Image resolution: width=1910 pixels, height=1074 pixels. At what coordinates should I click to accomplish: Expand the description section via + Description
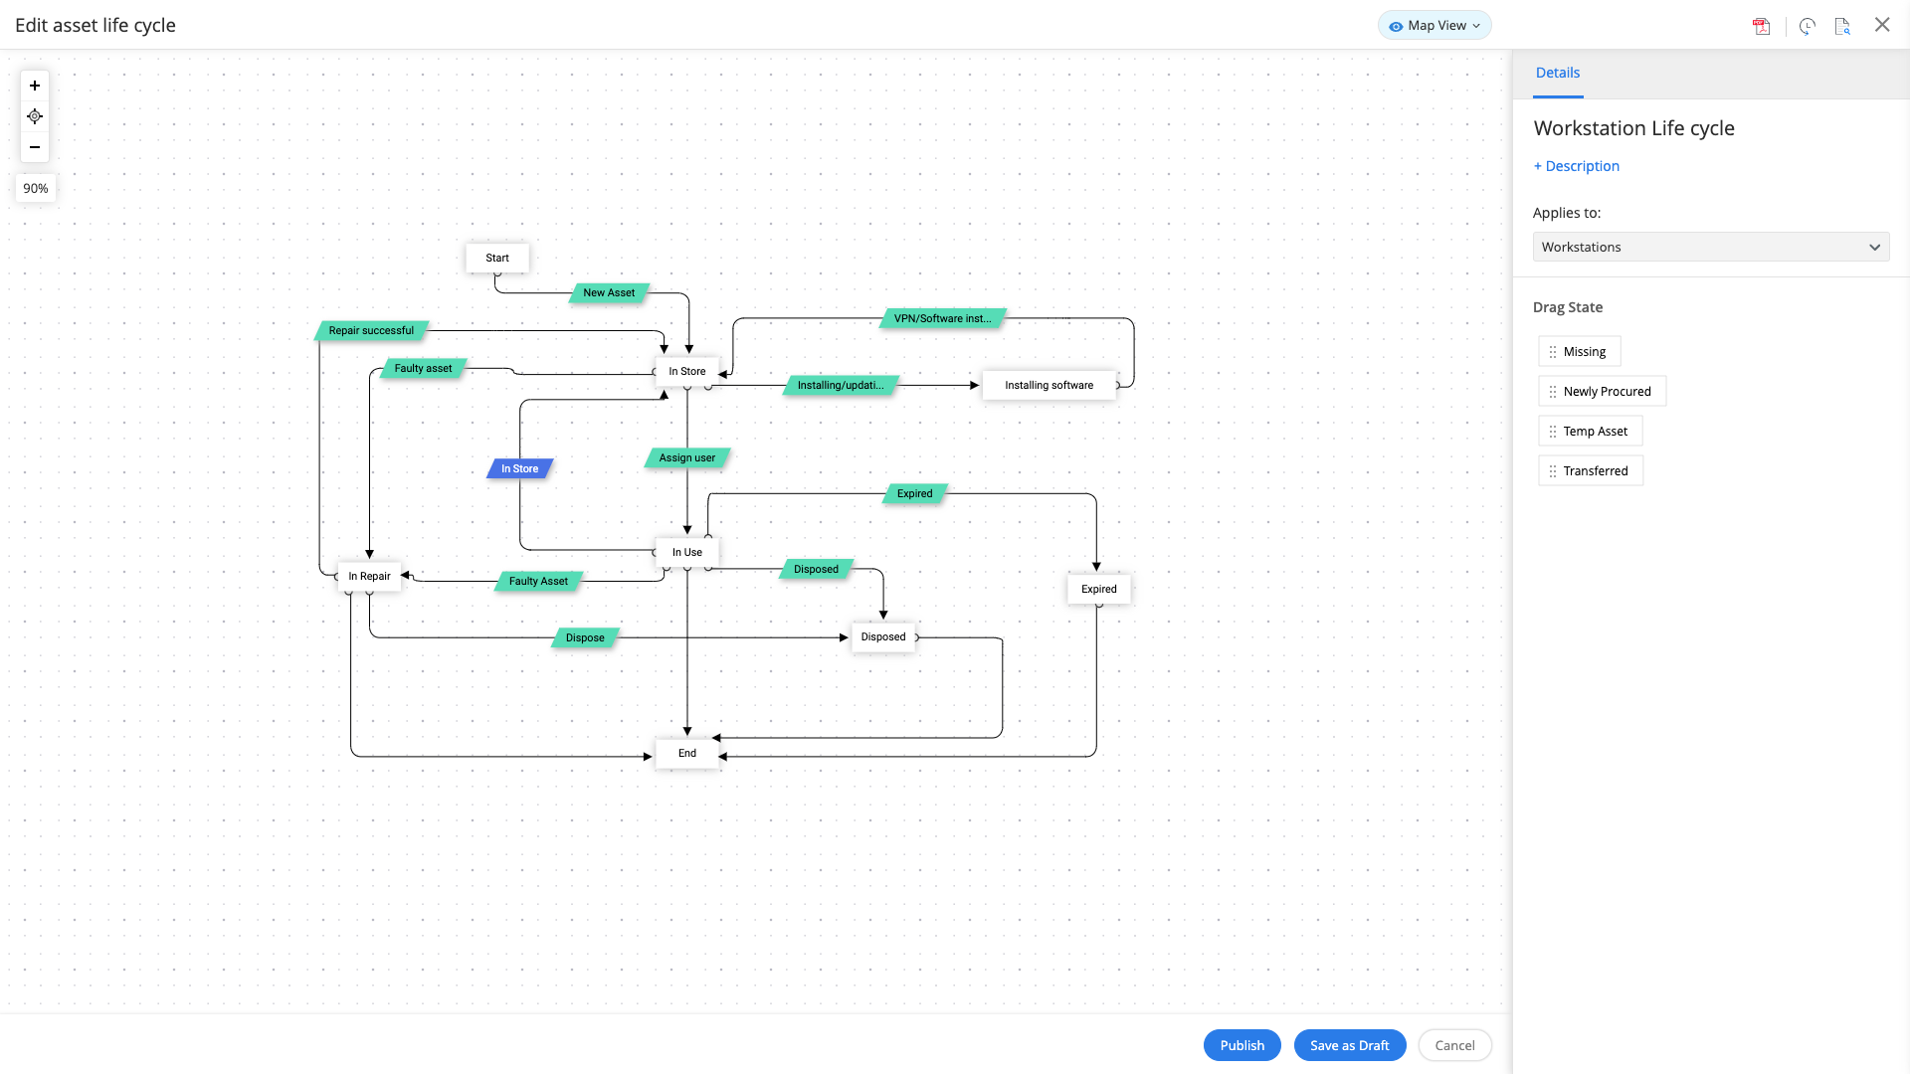point(1576,165)
